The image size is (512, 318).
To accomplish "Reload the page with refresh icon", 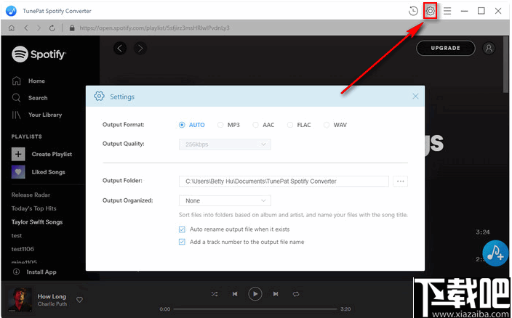I will pyautogui.click(x=52, y=28).
